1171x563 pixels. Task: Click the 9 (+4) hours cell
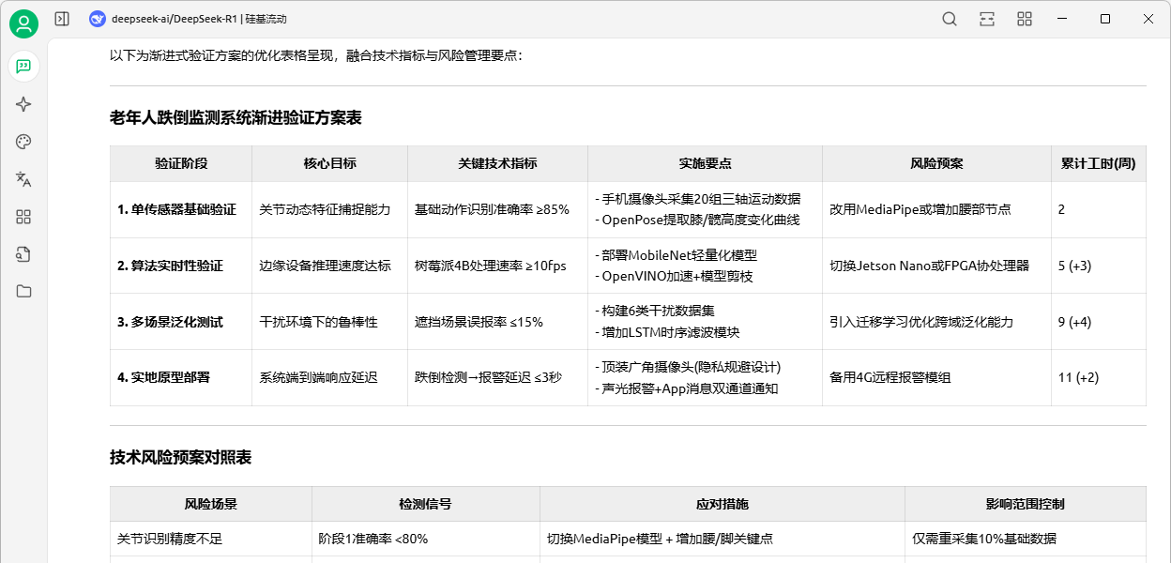[x=1099, y=322]
